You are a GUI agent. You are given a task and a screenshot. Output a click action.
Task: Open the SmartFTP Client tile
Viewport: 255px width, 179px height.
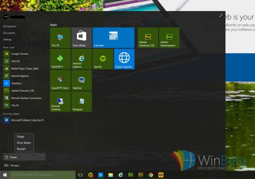click(60, 80)
